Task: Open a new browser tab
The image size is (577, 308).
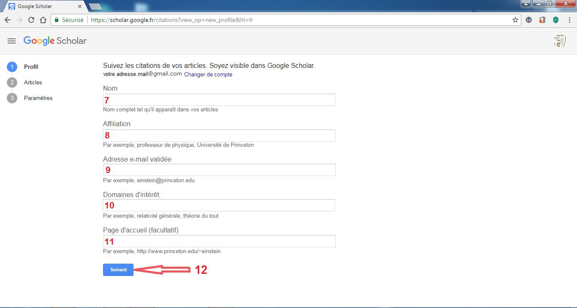Action: (x=96, y=6)
